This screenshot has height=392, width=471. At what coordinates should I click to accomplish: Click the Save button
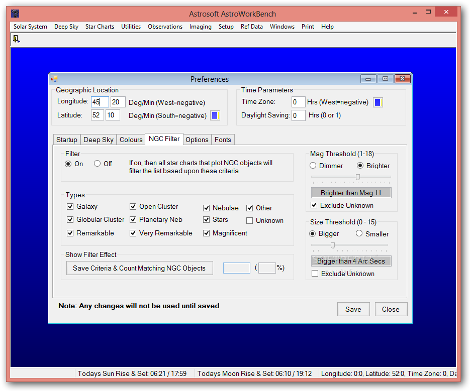353,309
